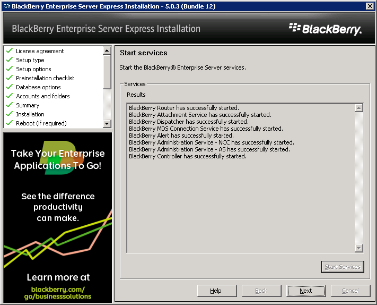Screen dimensions: 377x305
Task: Click the green checkmark beside Reboot (if required)
Action: [10, 123]
